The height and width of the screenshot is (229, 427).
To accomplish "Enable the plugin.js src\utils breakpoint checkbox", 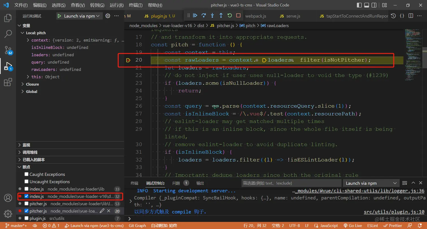I will point(27,218).
